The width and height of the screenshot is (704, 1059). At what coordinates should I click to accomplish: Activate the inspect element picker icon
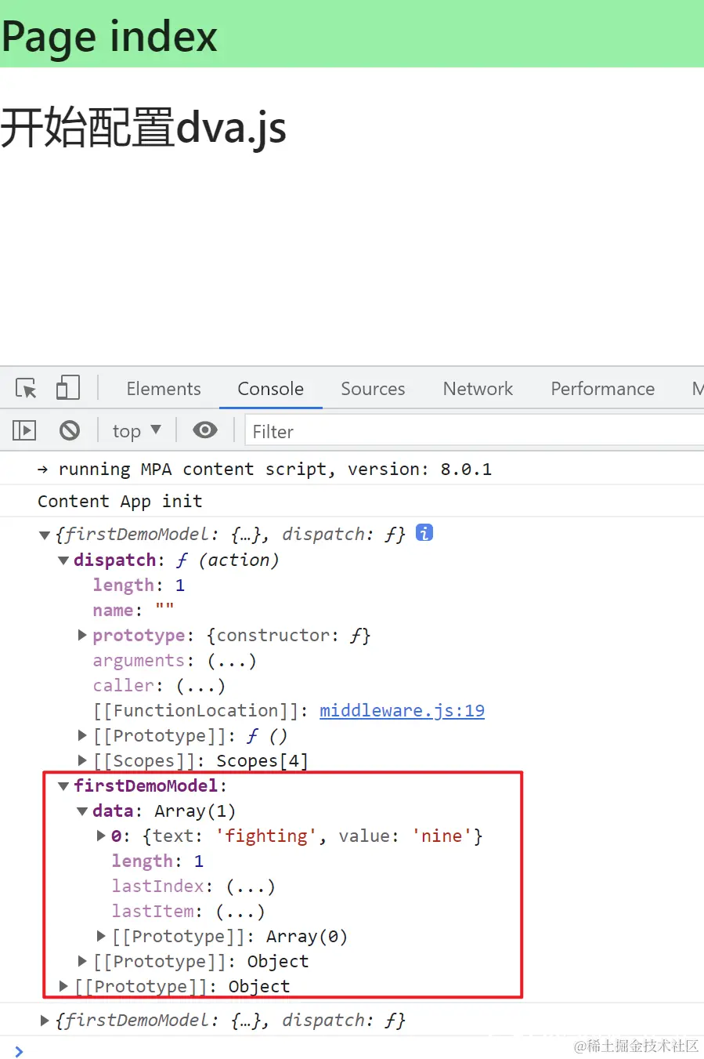click(x=26, y=388)
